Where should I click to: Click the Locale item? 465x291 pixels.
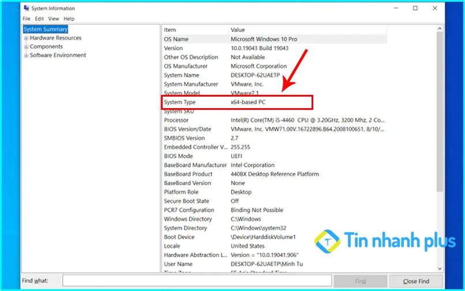point(172,246)
